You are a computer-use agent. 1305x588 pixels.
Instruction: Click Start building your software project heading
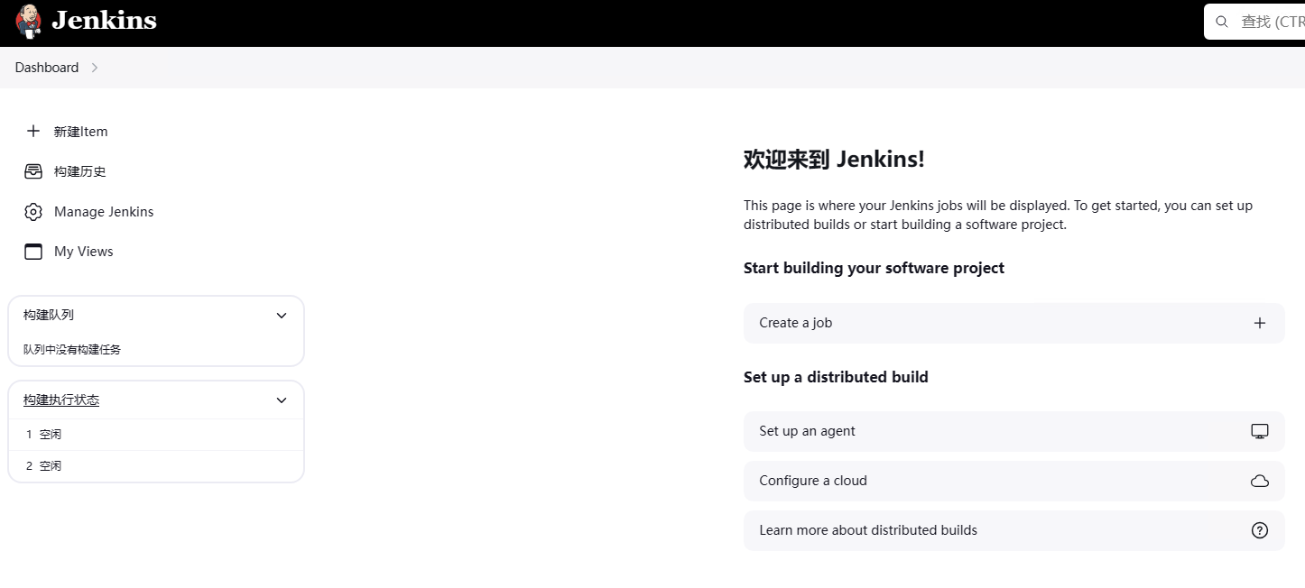[874, 268]
